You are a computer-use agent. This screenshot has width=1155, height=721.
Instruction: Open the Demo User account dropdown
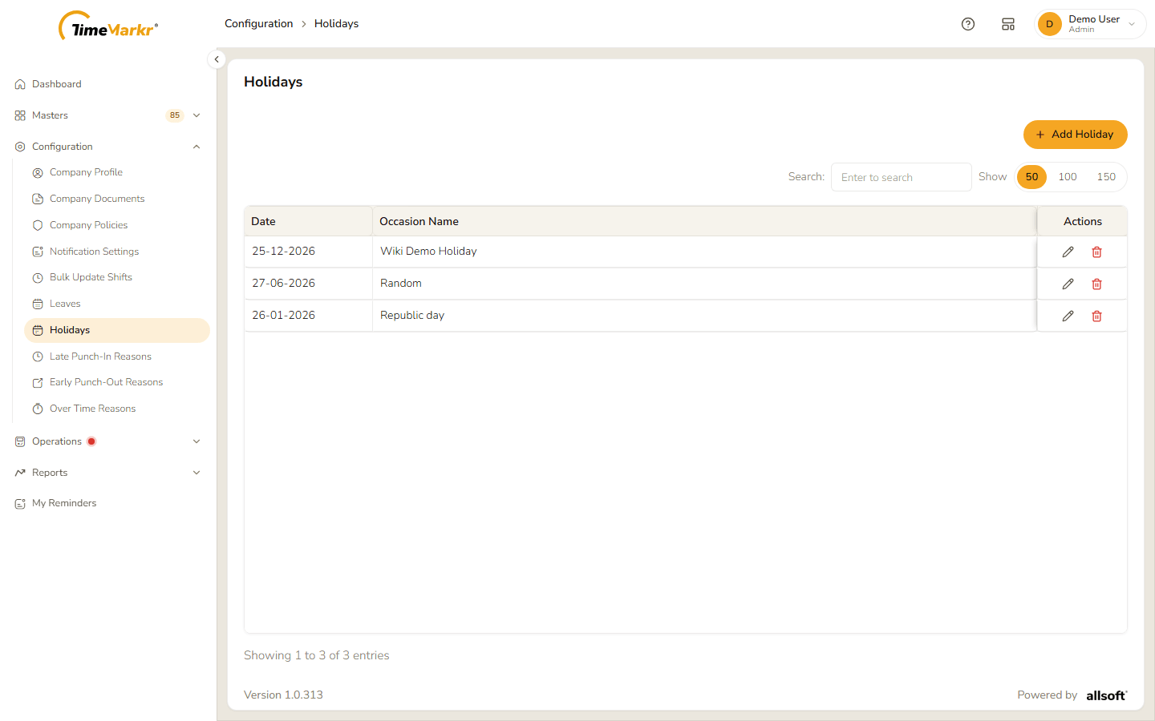1090,24
